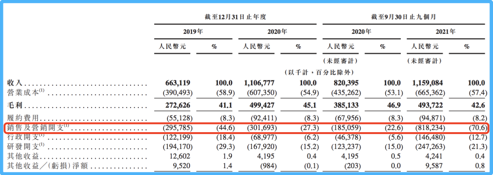
Task: Click the 行政開支 row label
Action: [25, 137]
